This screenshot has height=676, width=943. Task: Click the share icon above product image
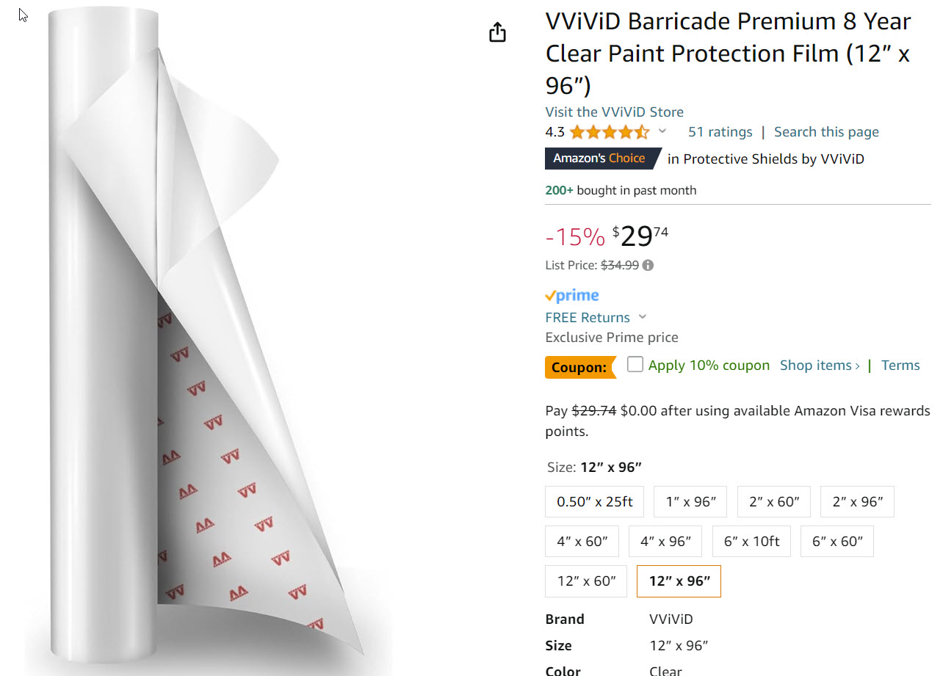point(497,32)
